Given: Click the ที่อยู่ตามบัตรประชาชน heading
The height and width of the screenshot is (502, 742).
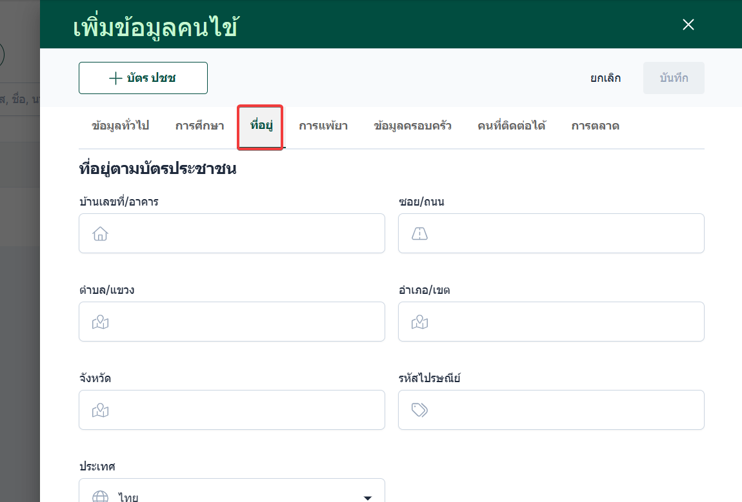Looking at the screenshot, I should click(x=157, y=169).
